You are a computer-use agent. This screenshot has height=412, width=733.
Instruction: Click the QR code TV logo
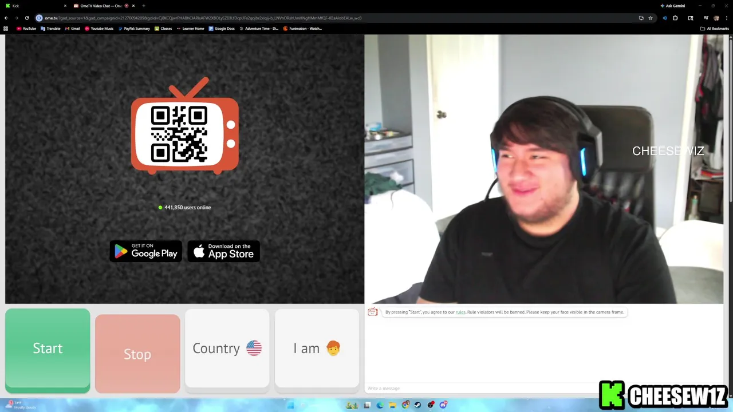pos(185,126)
